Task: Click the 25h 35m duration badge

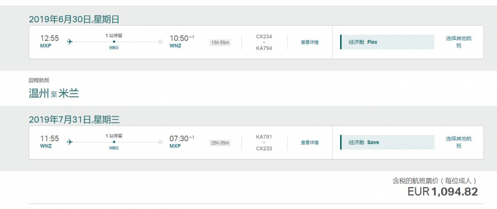Action: point(220,143)
